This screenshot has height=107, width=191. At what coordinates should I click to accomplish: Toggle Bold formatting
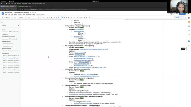(x=43, y=17)
